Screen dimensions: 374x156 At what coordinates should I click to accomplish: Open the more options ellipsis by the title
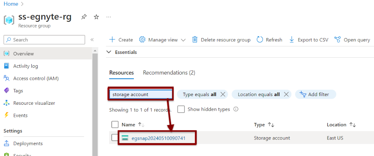pos(109,17)
